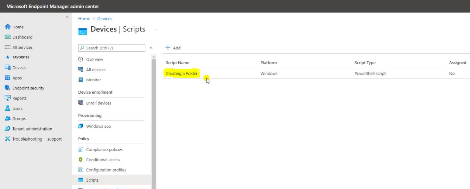Click the Windows 365 icon
The width and height of the screenshot is (470, 189).
click(x=81, y=126)
